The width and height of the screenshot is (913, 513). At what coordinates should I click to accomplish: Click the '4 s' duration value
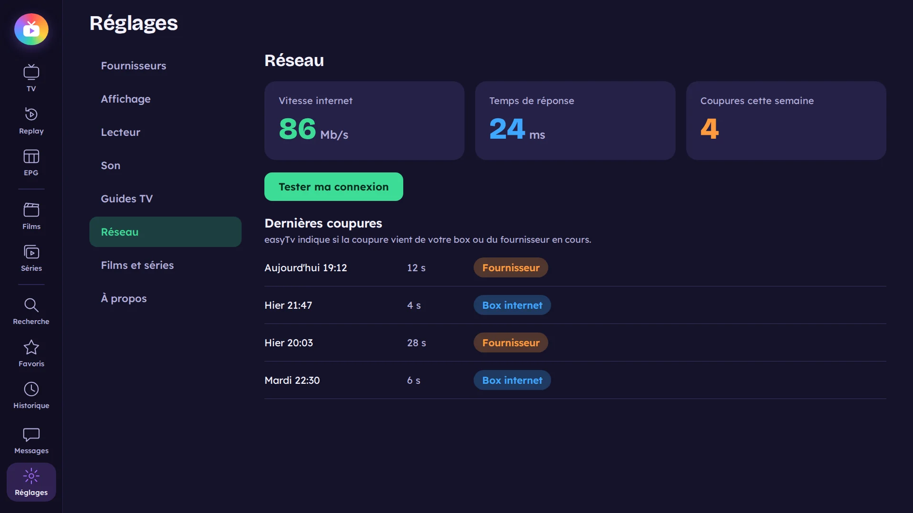click(x=414, y=305)
